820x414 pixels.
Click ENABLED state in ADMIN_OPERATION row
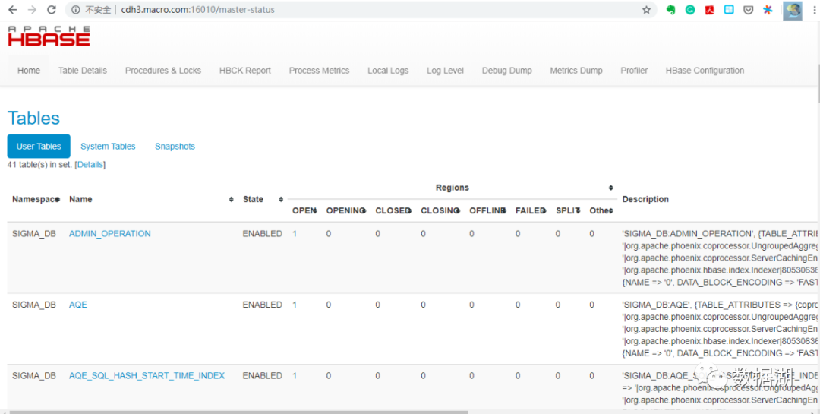pos(262,234)
